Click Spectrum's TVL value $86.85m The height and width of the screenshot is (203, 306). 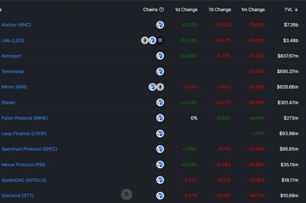click(289, 149)
